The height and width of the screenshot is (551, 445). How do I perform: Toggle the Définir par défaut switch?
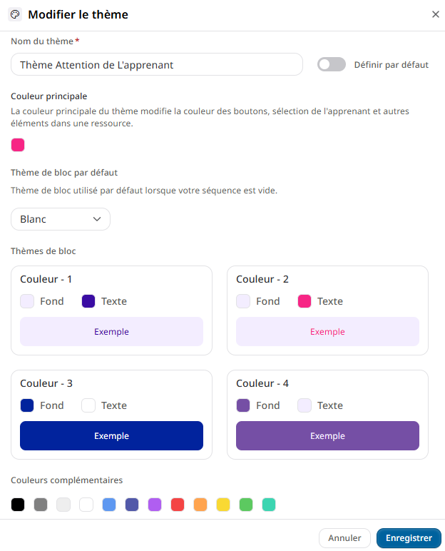(331, 64)
